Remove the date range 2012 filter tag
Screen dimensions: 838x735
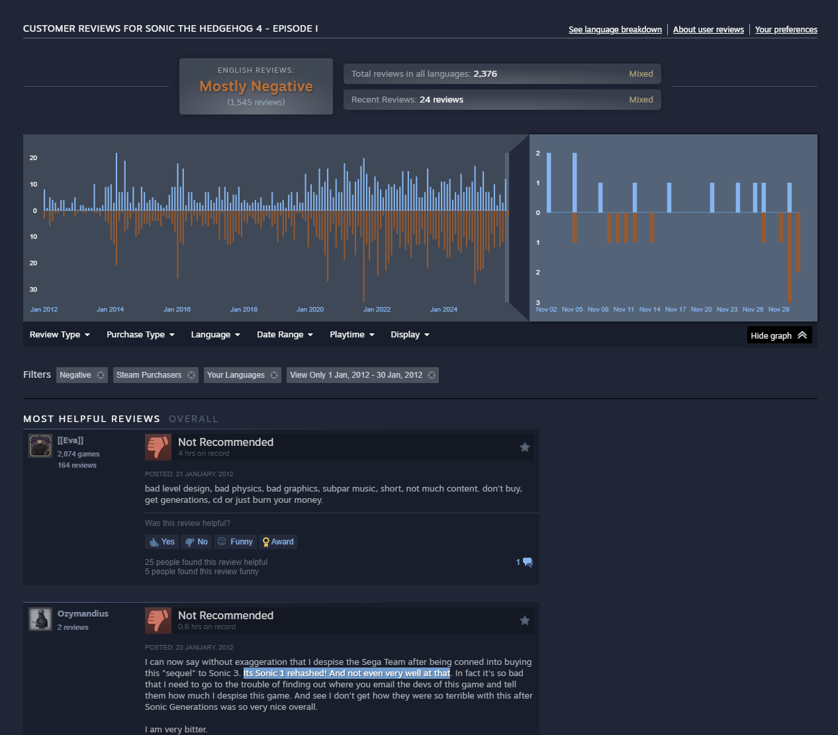coord(432,375)
